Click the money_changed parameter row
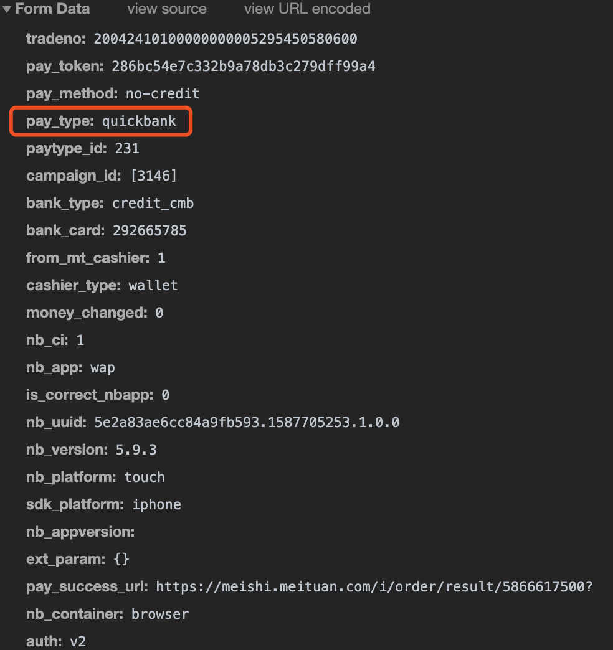The image size is (613, 650). (x=95, y=313)
